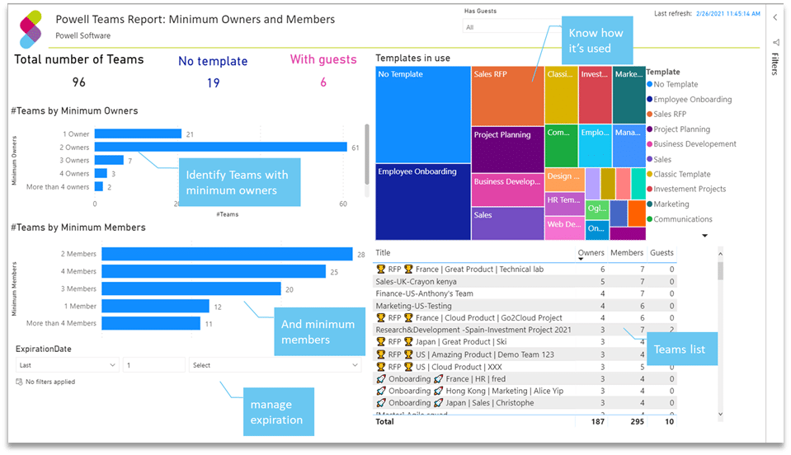The image size is (791, 455).
Task: Select the 2 Owners bar
Action: click(x=220, y=147)
